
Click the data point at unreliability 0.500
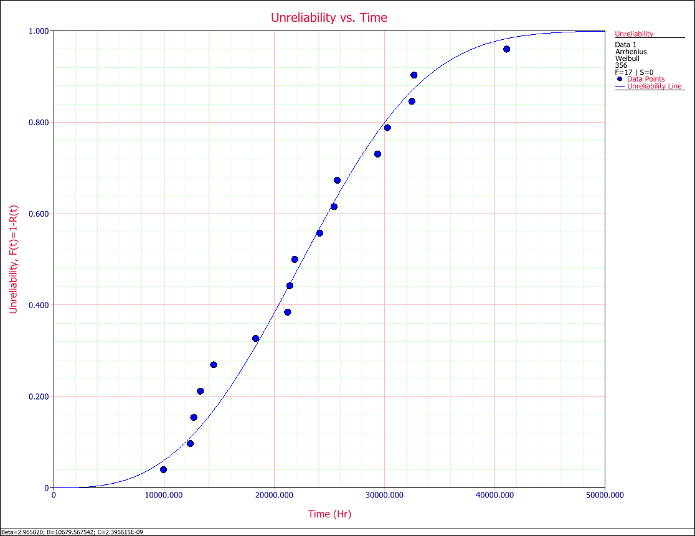pos(295,260)
